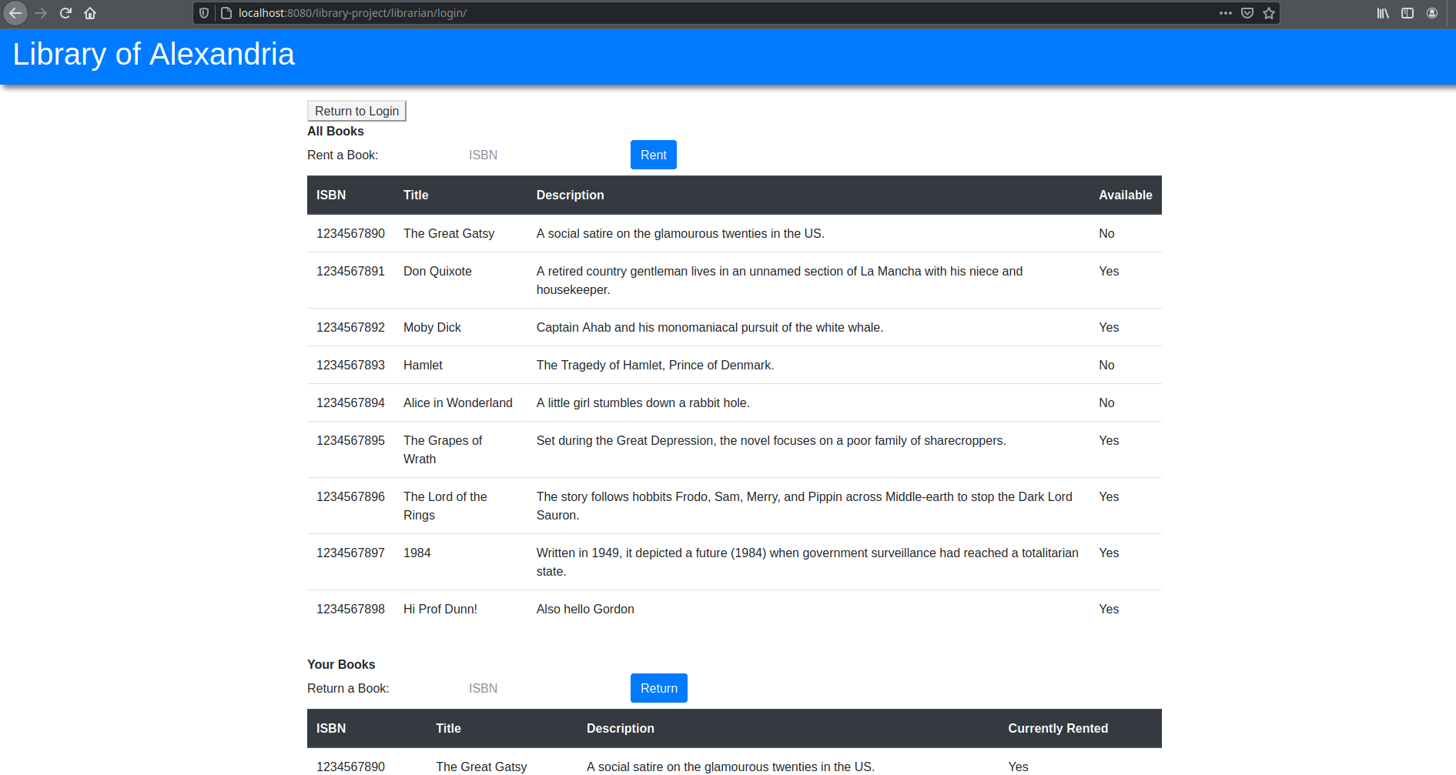Click the browser forward arrow
Screen dimensions: 1456x775
pyautogui.click(x=41, y=13)
